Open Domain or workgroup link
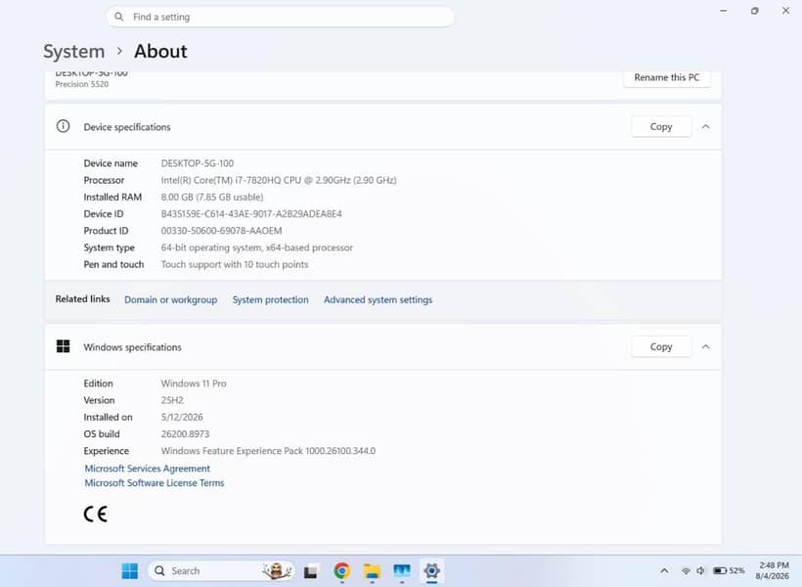Viewport: 802px width, 587px height. (x=171, y=300)
